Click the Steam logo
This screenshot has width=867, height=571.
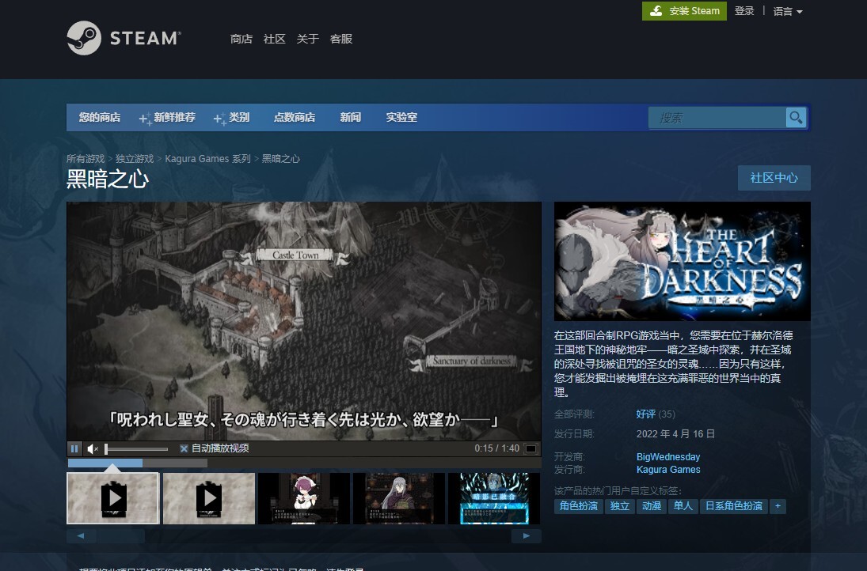click(x=124, y=38)
